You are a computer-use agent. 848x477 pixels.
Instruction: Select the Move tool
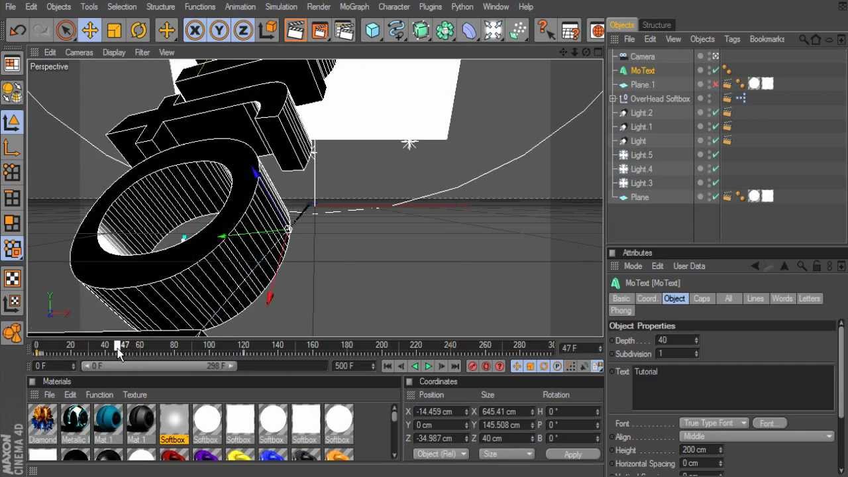89,30
